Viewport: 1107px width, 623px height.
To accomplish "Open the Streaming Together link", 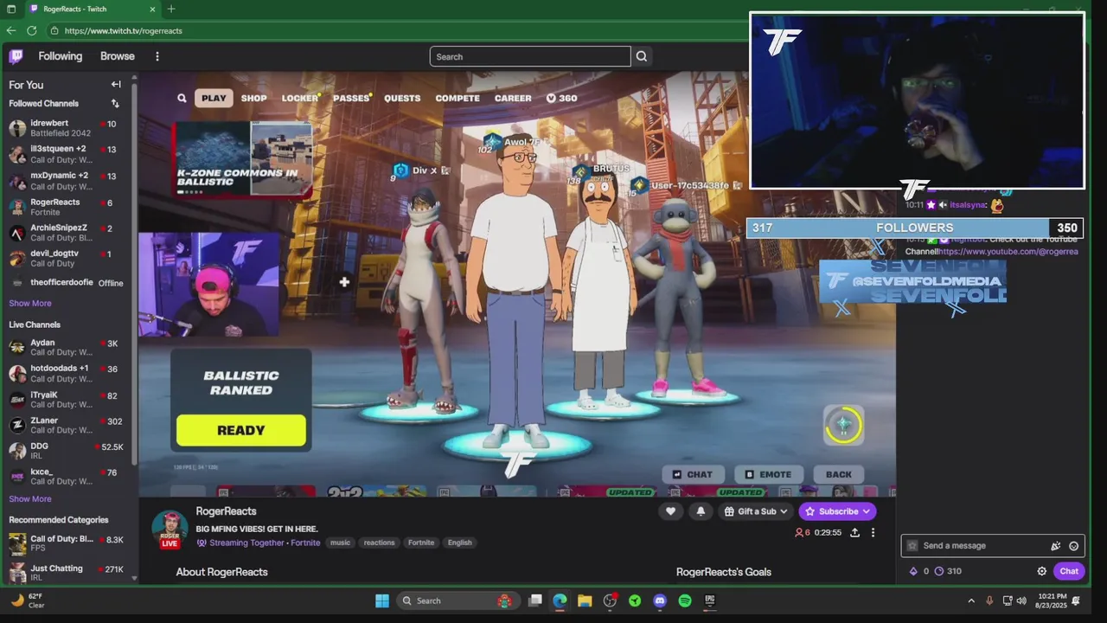I will coord(246,543).
